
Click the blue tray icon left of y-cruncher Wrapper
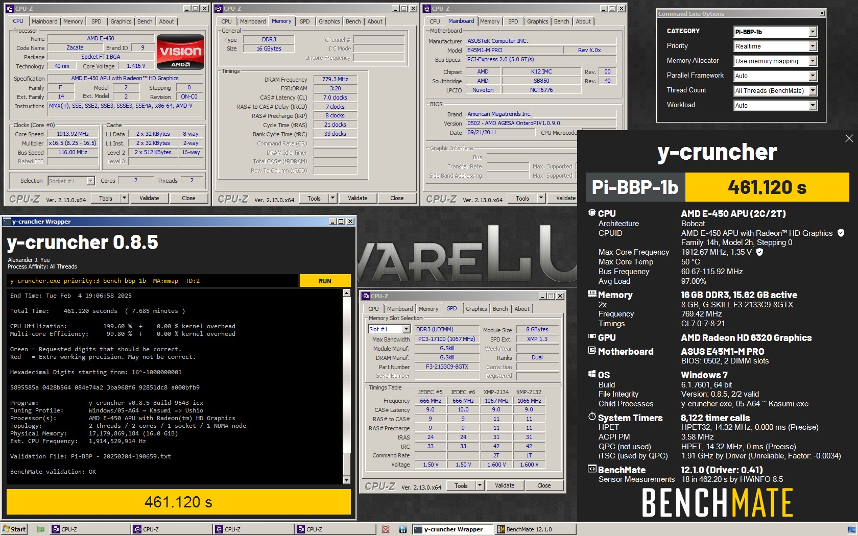[402, 529]
